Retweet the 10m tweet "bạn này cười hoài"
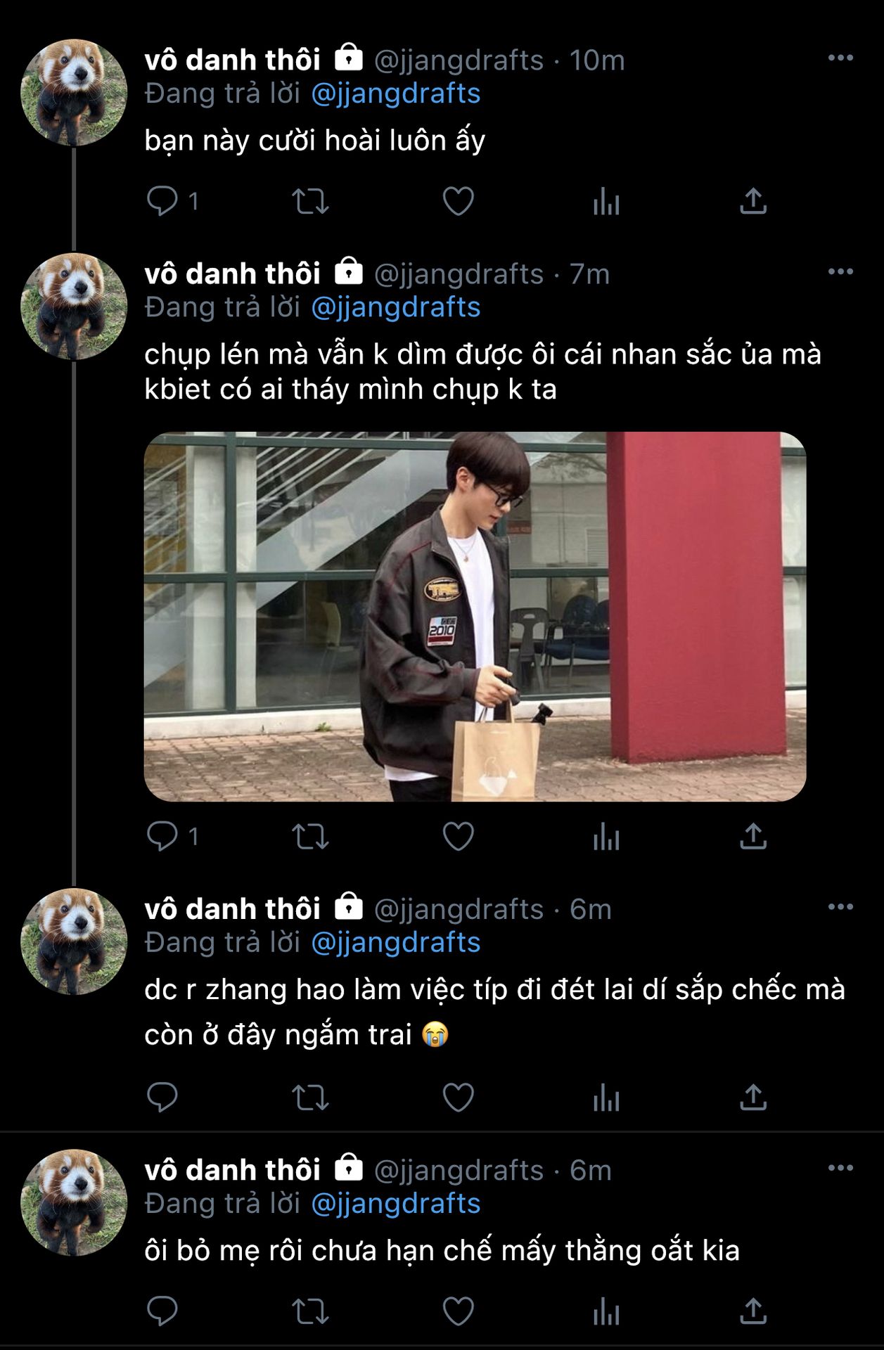 pyautogui.click(x=310, y=201)
